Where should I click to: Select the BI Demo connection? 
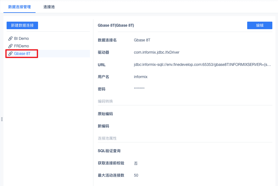pos(21,39)
